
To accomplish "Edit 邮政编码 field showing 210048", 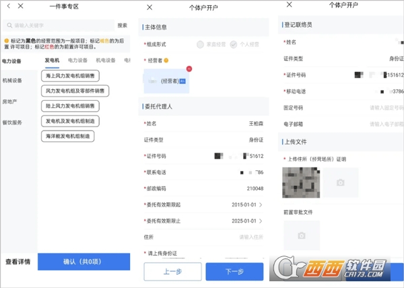I will (x=203, y=188).
